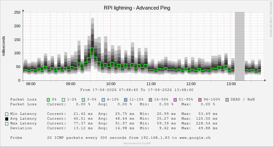274x147 pixels.
Task: Click the red 96-100% packet loss swatch
Action: coord(200,99)
